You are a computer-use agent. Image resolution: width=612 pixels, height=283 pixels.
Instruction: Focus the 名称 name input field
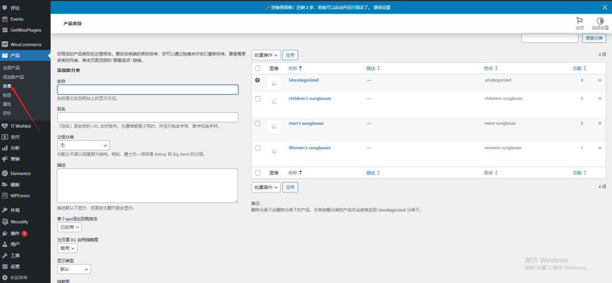(148, 90)
